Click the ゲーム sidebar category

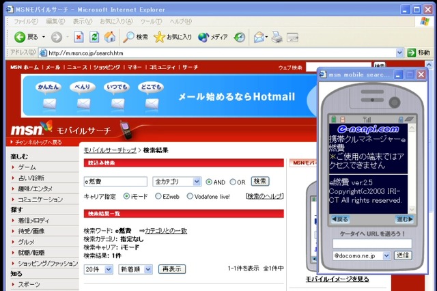(27, 167)
